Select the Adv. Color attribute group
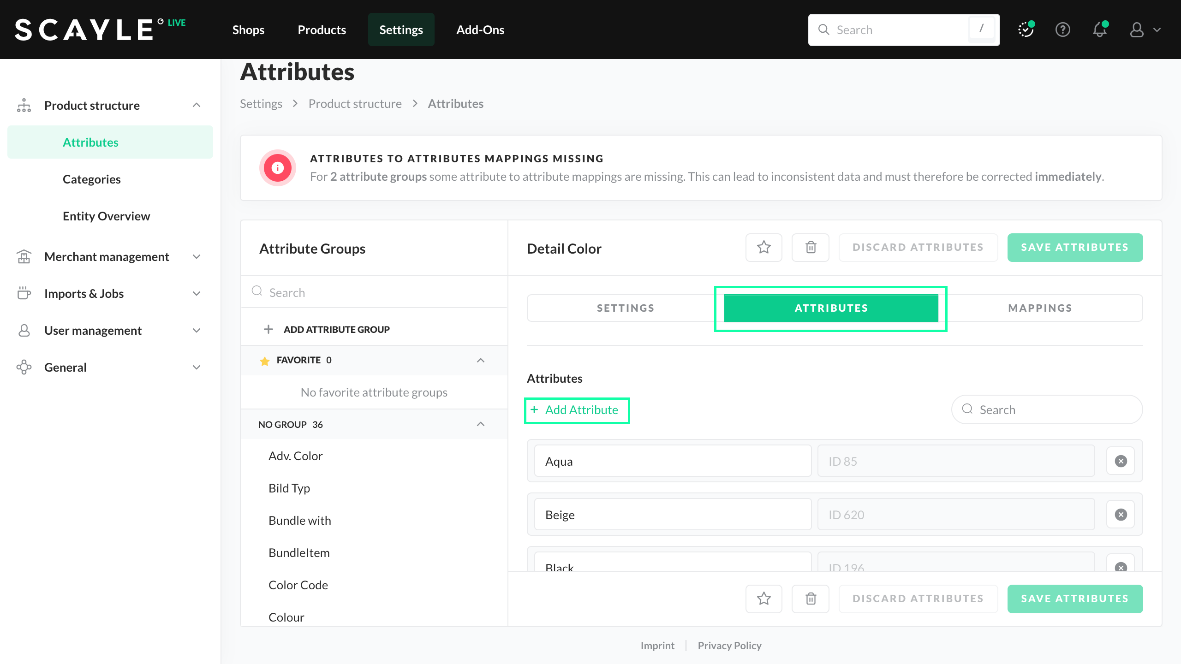This screenshot has height=664, width=1181. [x=295, y=456]
